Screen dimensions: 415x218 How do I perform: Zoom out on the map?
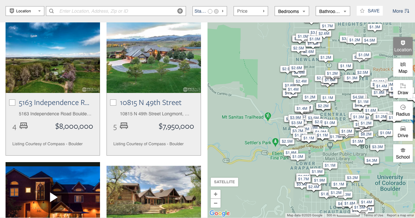216,203
